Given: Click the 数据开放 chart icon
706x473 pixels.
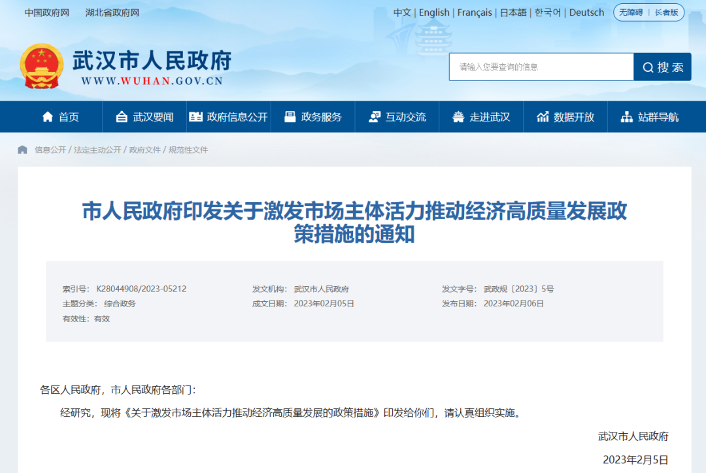Looking at the screenshot, I should coord(543,117).
